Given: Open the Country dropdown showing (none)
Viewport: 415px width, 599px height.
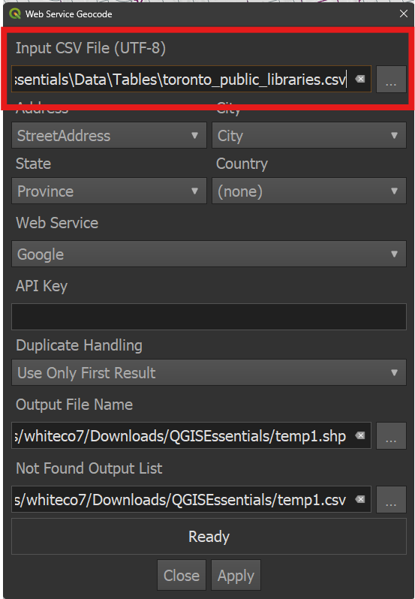Looking at the screenshot, I should [309, 191].
